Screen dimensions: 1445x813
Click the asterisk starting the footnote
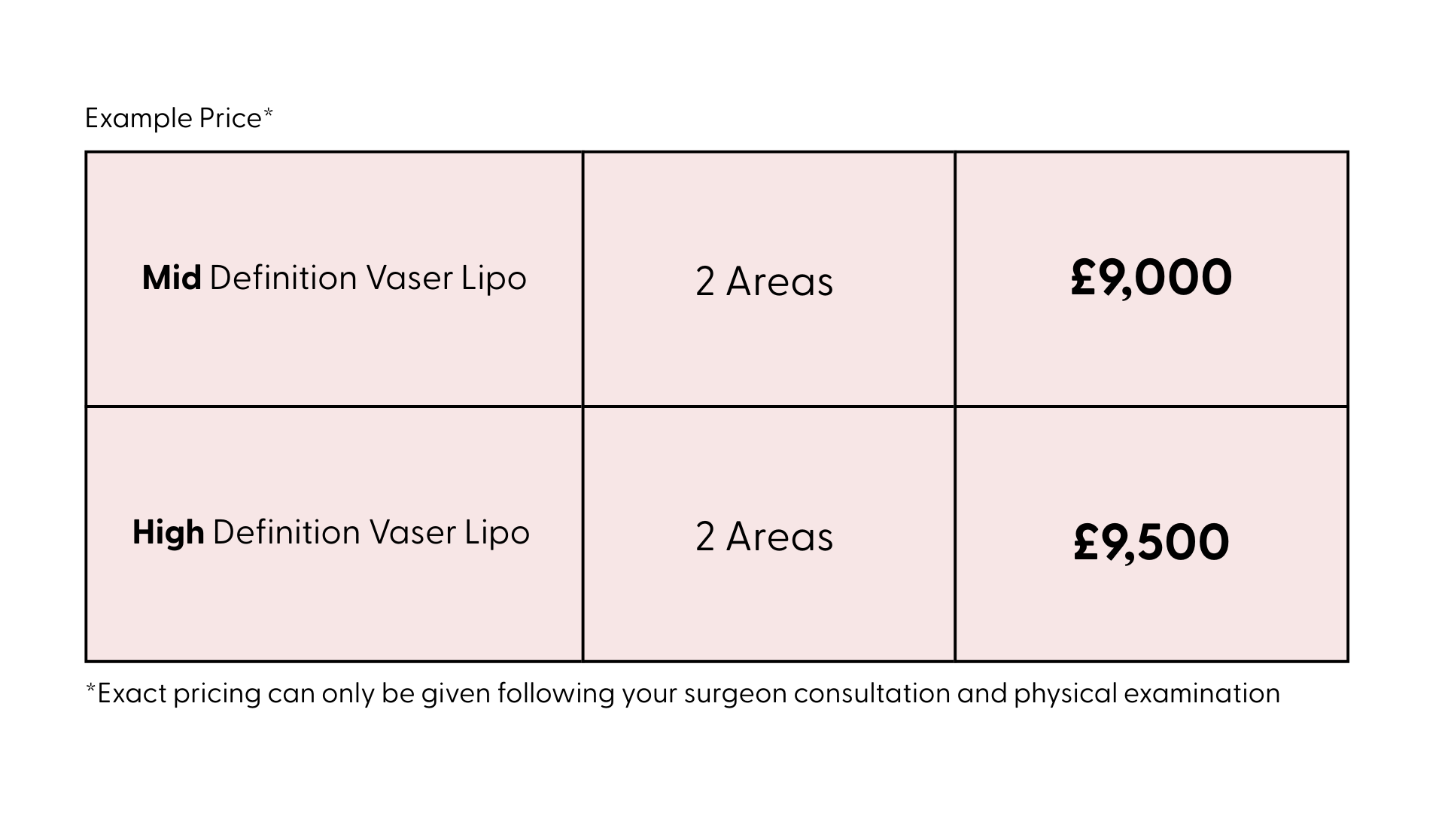(91, 689)
